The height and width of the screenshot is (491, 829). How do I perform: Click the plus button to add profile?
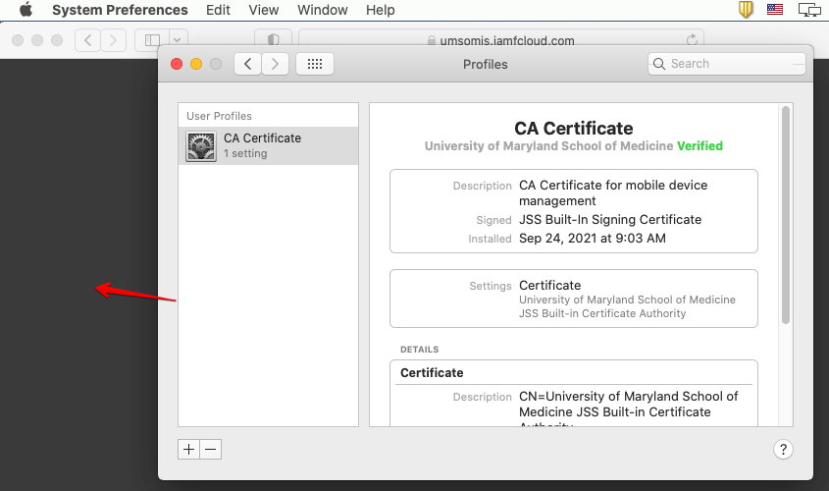pos(188,449)
